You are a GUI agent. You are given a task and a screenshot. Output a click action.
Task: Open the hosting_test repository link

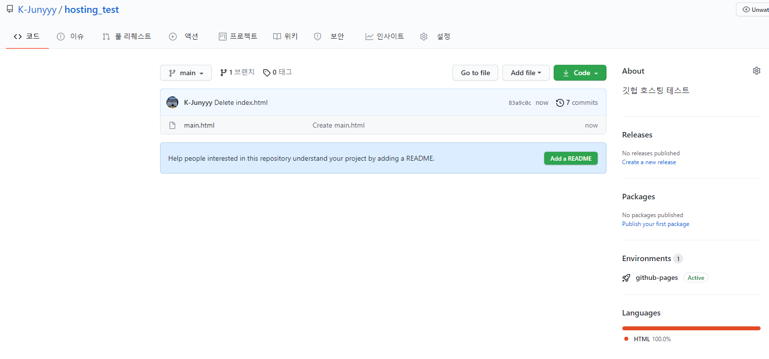[x=92, y=10]
